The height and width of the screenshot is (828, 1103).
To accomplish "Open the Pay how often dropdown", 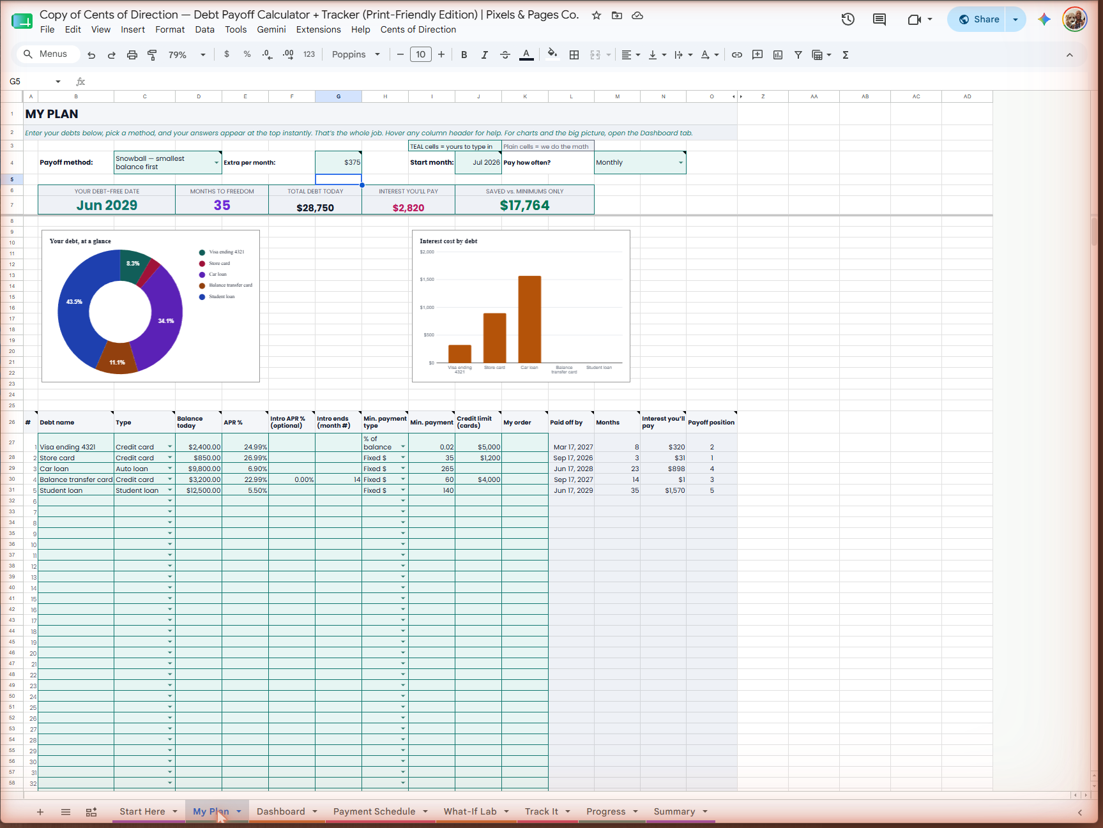I will click(681, 163).
